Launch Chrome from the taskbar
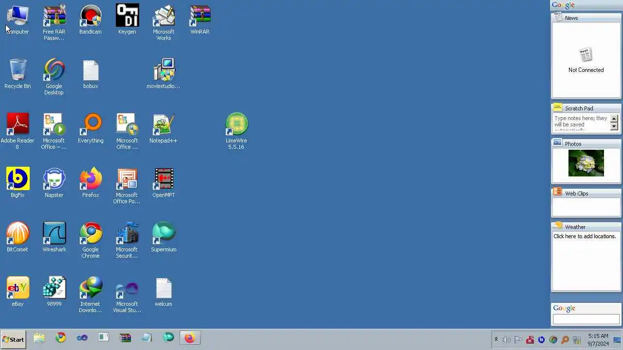The width and height of the screenshot is (623, 350). pyautogui.click(x=61, y=338)
